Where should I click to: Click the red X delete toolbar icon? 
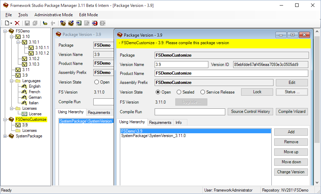click(x=17, y=23)
